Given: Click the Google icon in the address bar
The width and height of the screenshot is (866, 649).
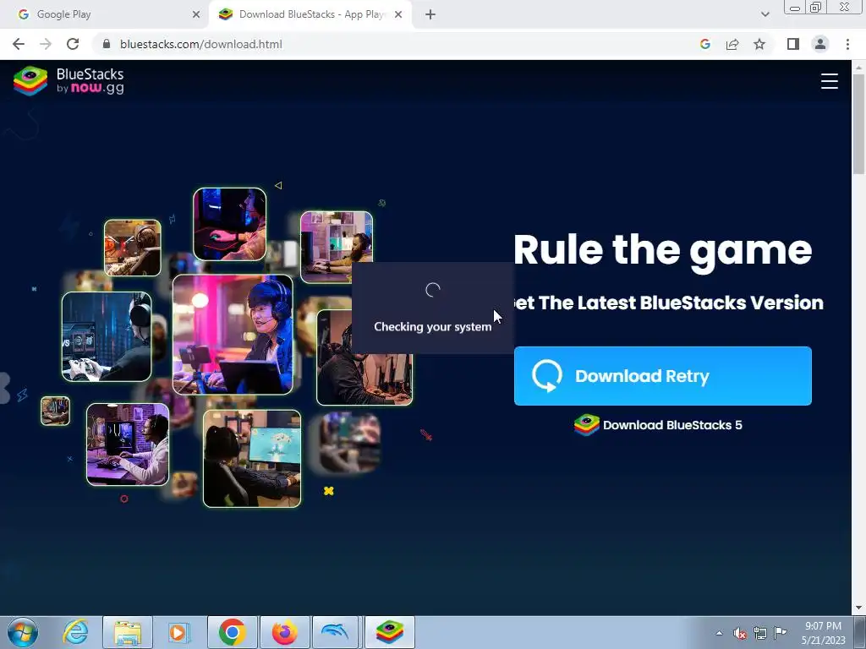Looking at the screenshot, I should [x=704, y=44].
